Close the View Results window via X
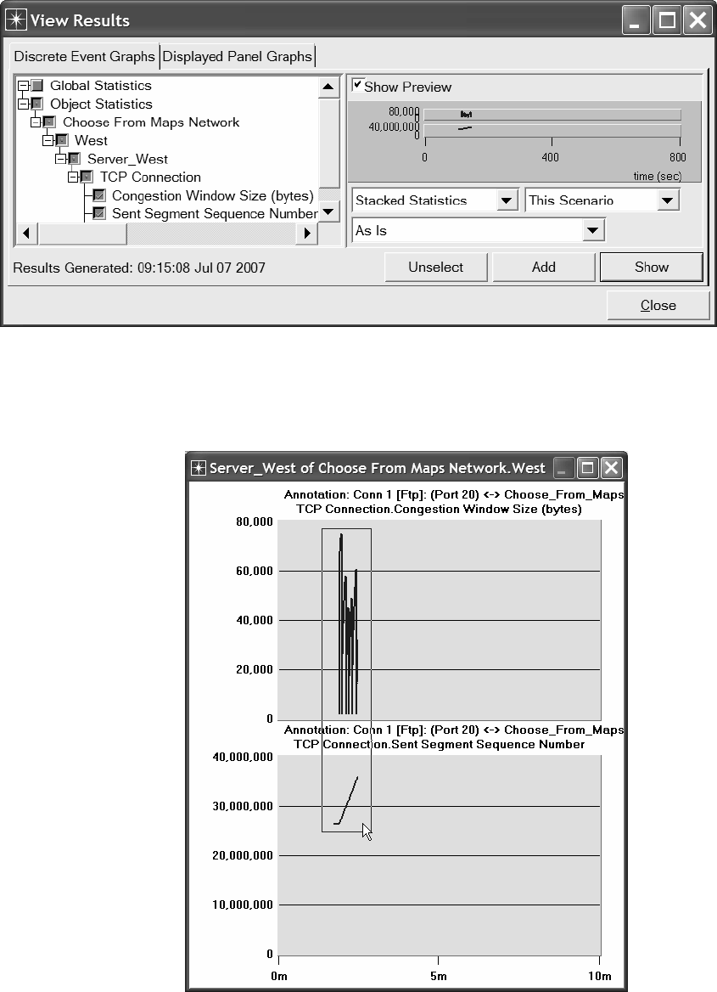The height and width of the screenshot is (992, 717). [x=698, y=20]
